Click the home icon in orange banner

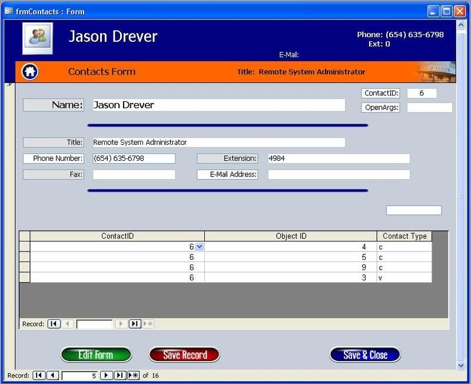(30, 72)
